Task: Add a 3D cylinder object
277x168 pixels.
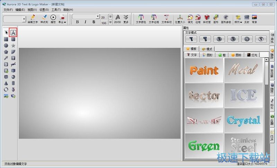Action: coord(13,83)
